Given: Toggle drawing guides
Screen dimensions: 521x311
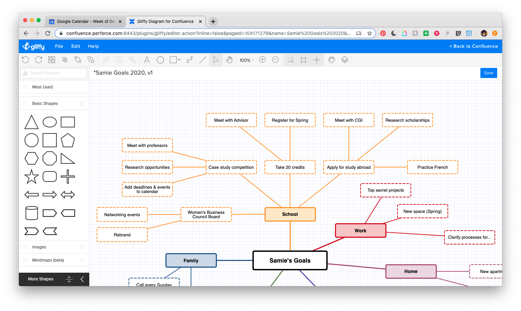Looking at the screenshot, I should (317, 60).
